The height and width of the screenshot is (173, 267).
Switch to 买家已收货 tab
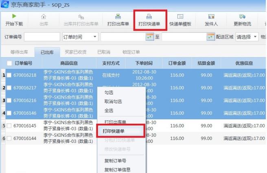point(76,52)
